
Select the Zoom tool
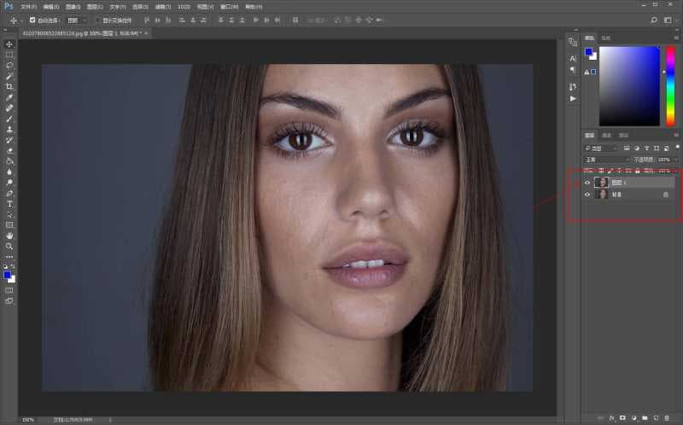pos(9,246)
